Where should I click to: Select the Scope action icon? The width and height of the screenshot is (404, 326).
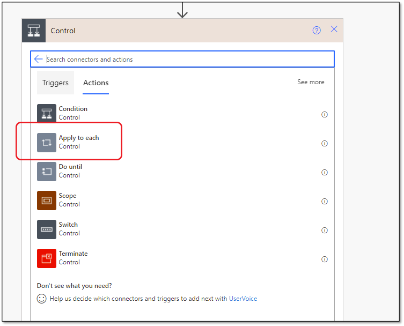click(x=47, y=201)
